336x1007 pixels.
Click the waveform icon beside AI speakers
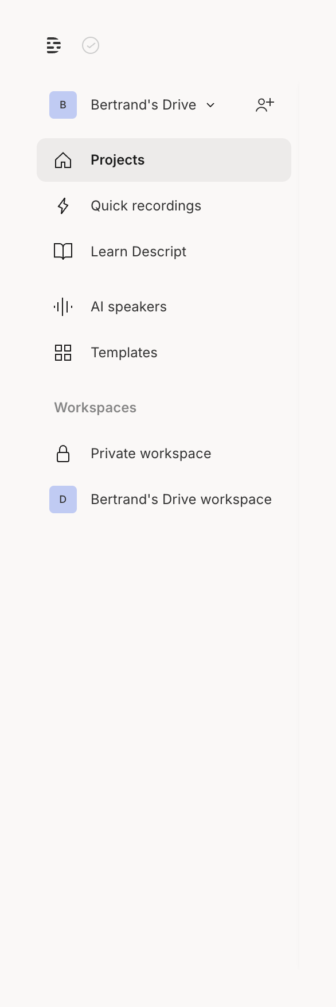(63, 306)
